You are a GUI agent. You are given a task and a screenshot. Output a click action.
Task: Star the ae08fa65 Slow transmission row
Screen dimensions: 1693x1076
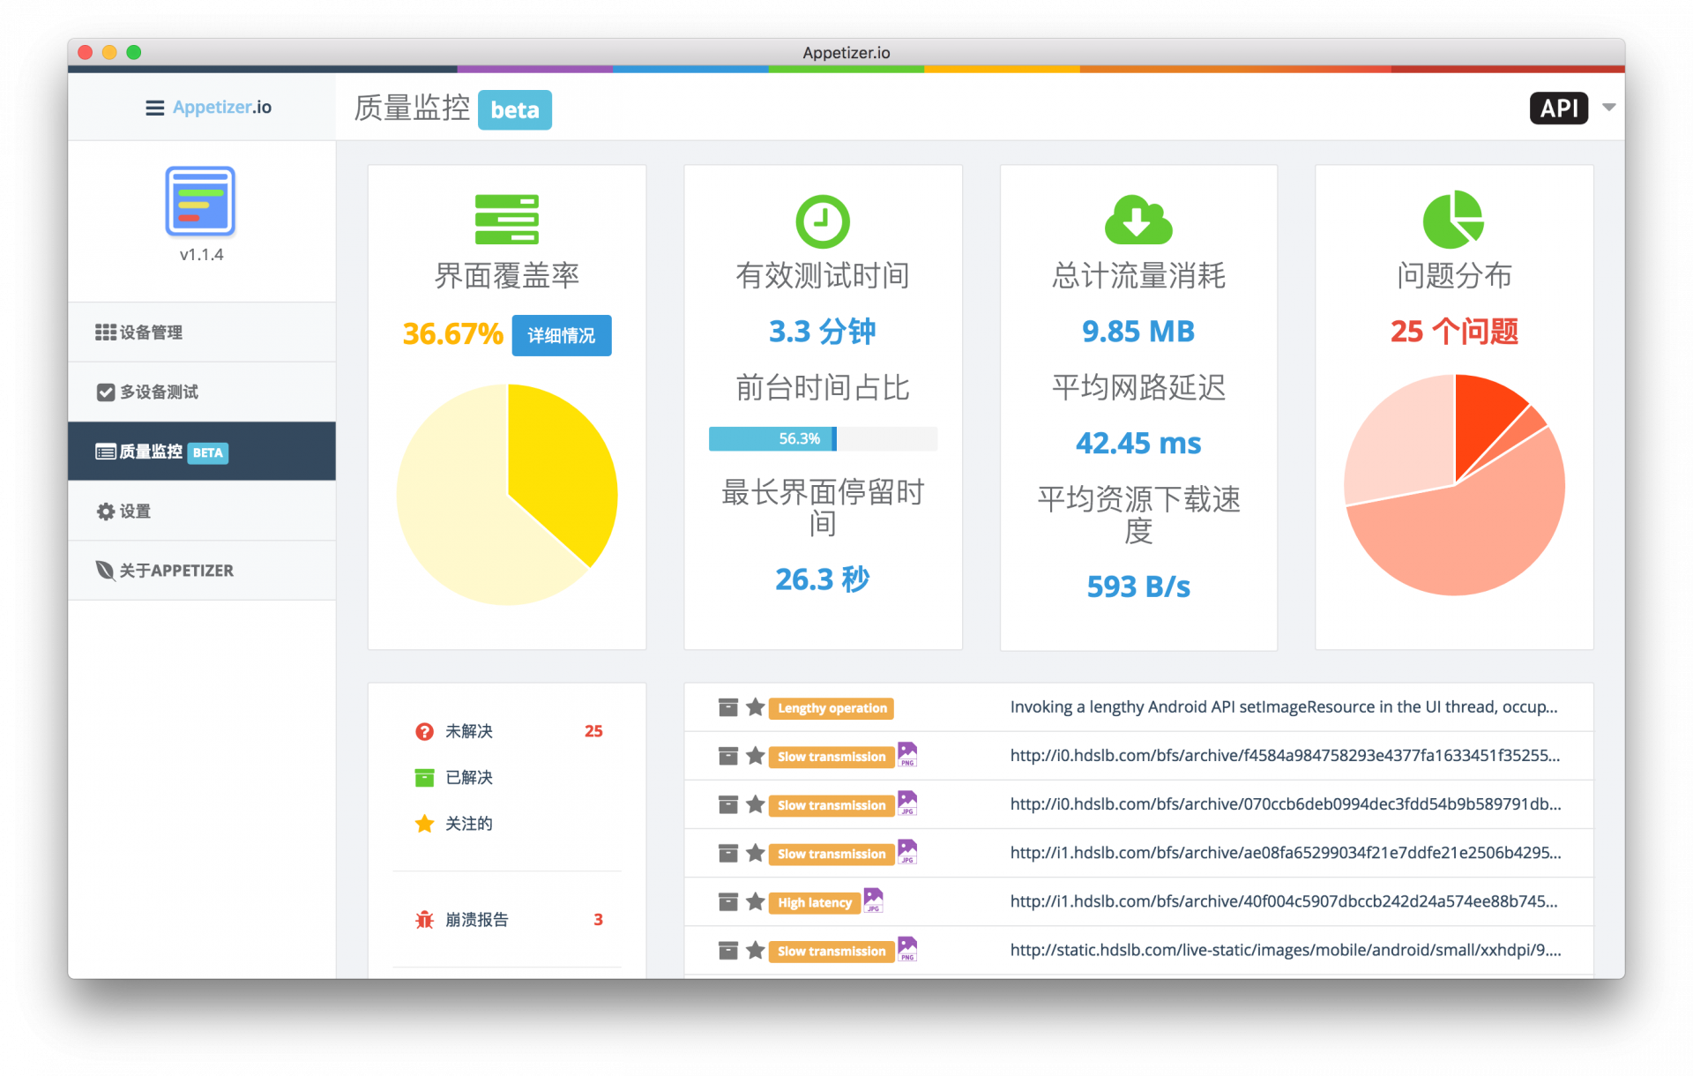point(755,853)
